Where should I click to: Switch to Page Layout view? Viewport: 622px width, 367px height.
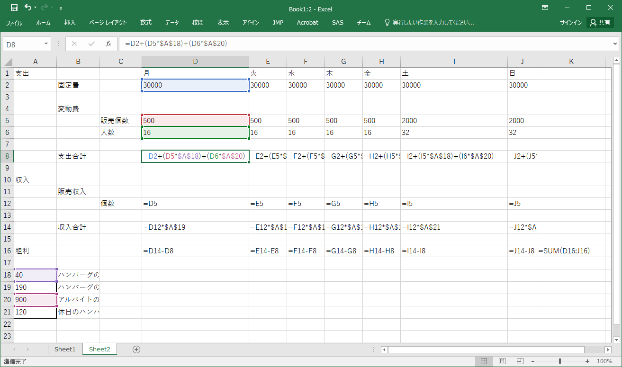(x=502, y=361)
